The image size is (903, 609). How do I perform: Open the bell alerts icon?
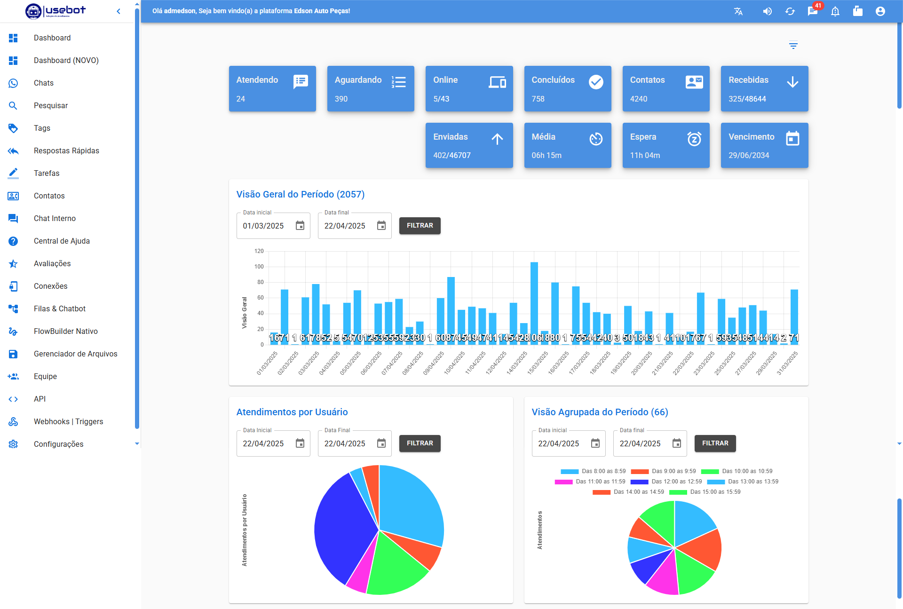coord(835,11)
